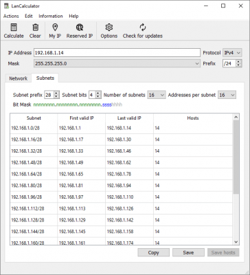Select the 192.168.1.96/28 subnet cell
Image resolution: width=250 pixels, height=275 pixels.
tap(34, 197)
